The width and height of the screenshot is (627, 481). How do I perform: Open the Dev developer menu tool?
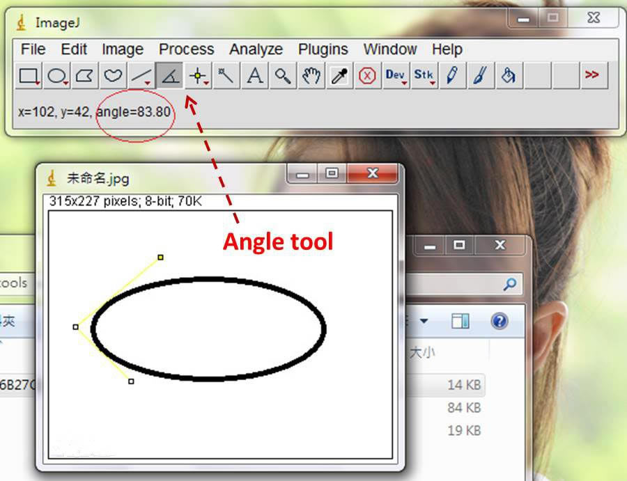pos(396,75)
